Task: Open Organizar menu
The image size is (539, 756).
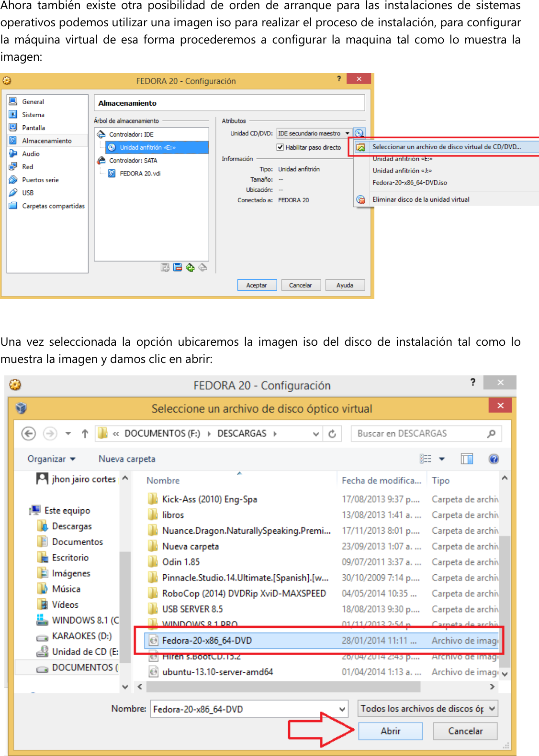Action: (x=51, y=459)
